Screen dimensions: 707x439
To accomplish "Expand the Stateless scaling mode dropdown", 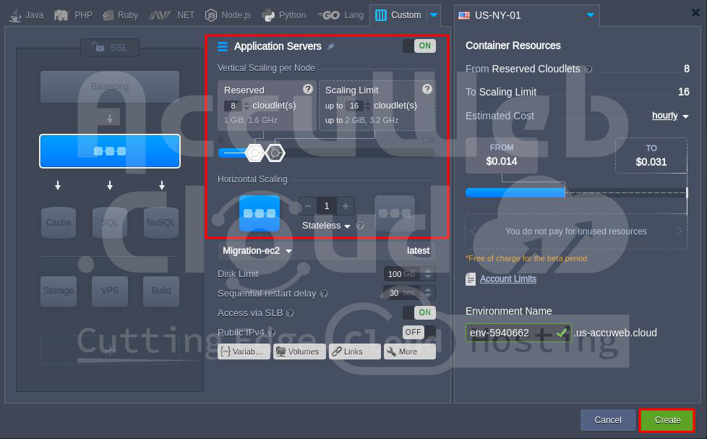I will [x=326, y=226].
